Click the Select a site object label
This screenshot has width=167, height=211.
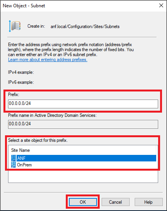38,140
